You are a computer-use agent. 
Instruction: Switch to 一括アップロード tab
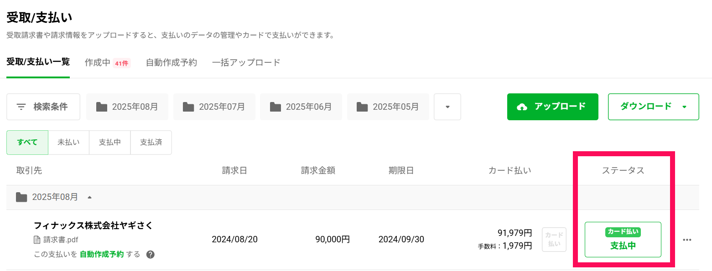[x=246, y=63]
